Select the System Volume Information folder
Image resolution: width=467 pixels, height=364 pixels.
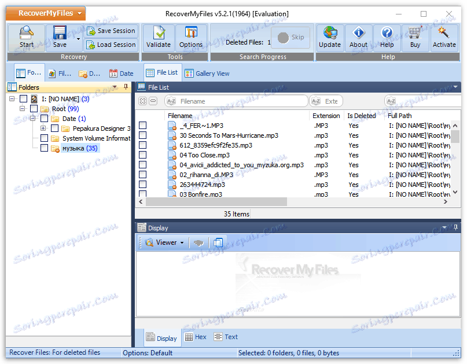pyautogui.click(x=96, y=138)
